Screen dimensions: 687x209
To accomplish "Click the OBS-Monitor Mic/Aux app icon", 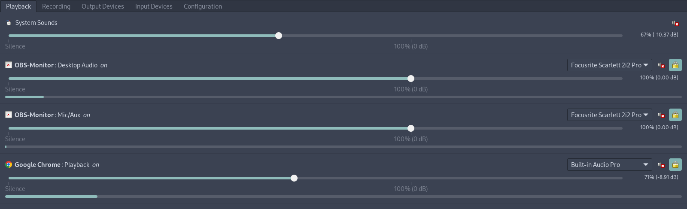I will tap(9, 115).
